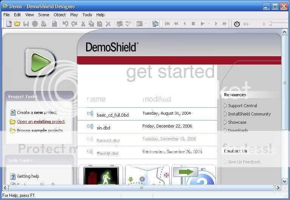Open the Scene menu
Image resolution: width=290 pixels, height=200 pixels.
pos(44,15)
